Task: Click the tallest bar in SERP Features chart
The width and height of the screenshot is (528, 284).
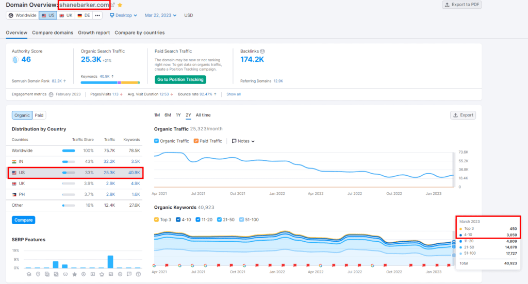Action: tap(110, 262)
